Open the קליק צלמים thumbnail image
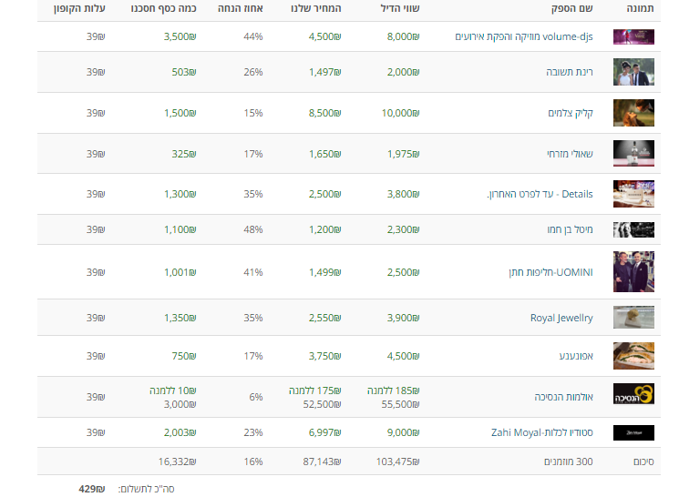 click(x=633, y=113)
